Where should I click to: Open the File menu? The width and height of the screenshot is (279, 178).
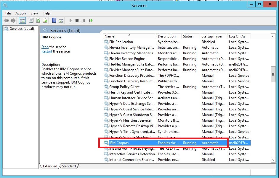tap(8, 13)
